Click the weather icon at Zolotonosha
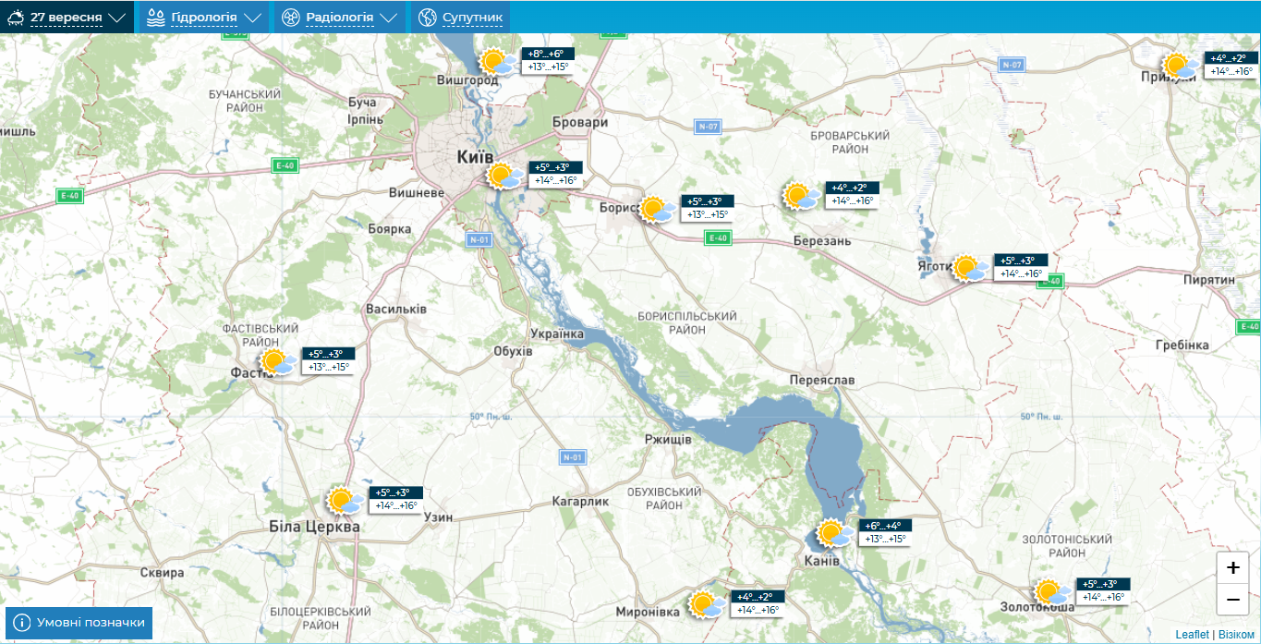Image resolution: width=1261 pixels, height=644 pixels. [1051, 591]
